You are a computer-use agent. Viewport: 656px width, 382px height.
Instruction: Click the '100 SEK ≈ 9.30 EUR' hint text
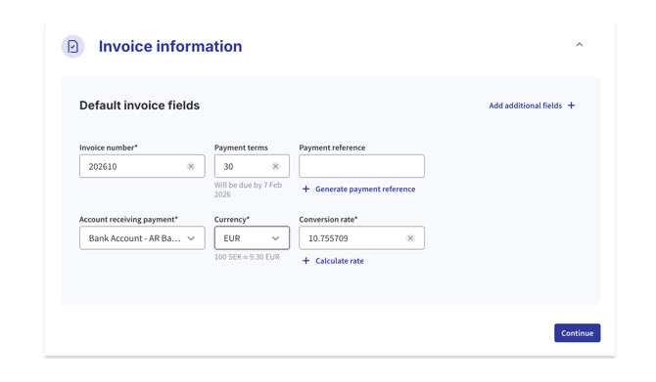click(247, 257)
